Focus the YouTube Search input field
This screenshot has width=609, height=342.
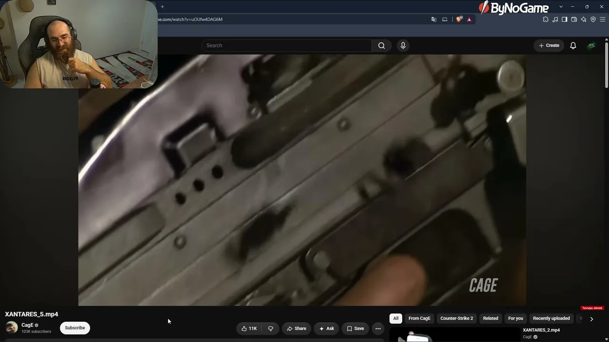pos(286,46)
